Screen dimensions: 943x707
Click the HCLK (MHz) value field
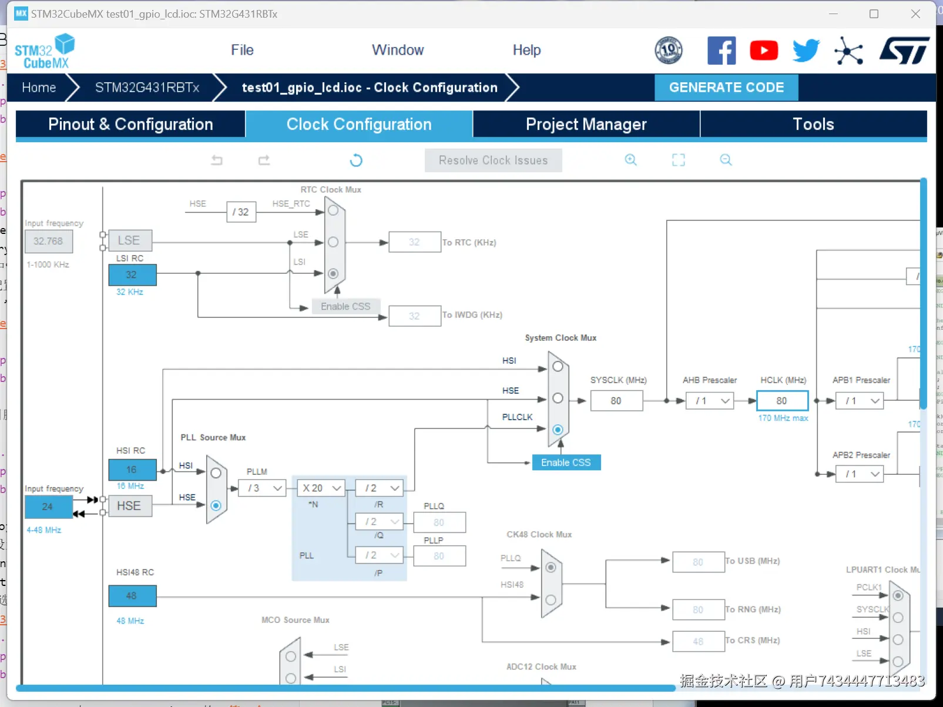click(x=782, y=401)
